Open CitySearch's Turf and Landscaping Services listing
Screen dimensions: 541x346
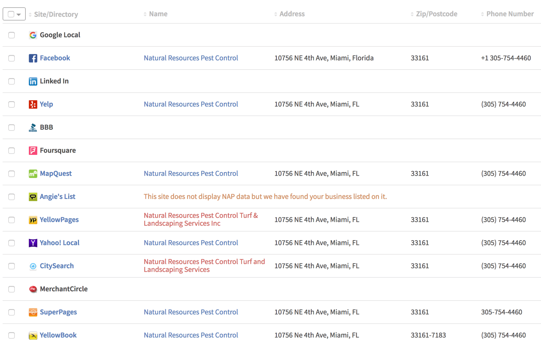[x=204, y=266]
